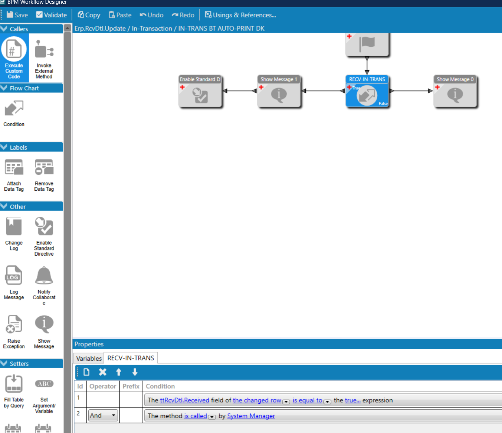Select the Show Message palette item

(44, 332)
